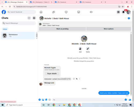This screenshot has width=134, height=107.
Task: Go back in browser history
Action: tap(2, 7)
